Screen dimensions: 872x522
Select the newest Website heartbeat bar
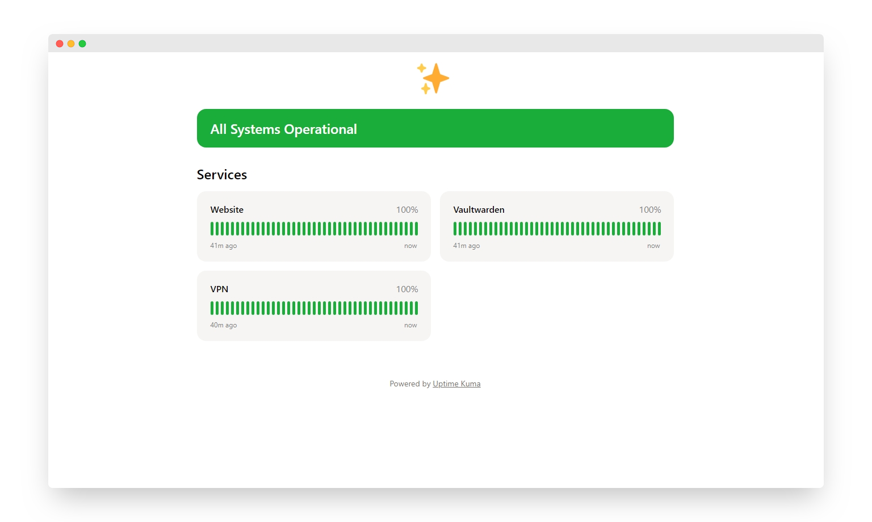416,229
